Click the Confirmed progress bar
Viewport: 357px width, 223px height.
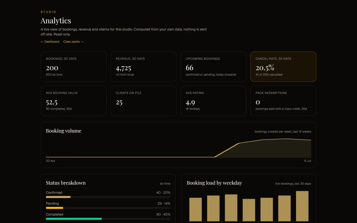pyautogui.click(x=108, y=197)
